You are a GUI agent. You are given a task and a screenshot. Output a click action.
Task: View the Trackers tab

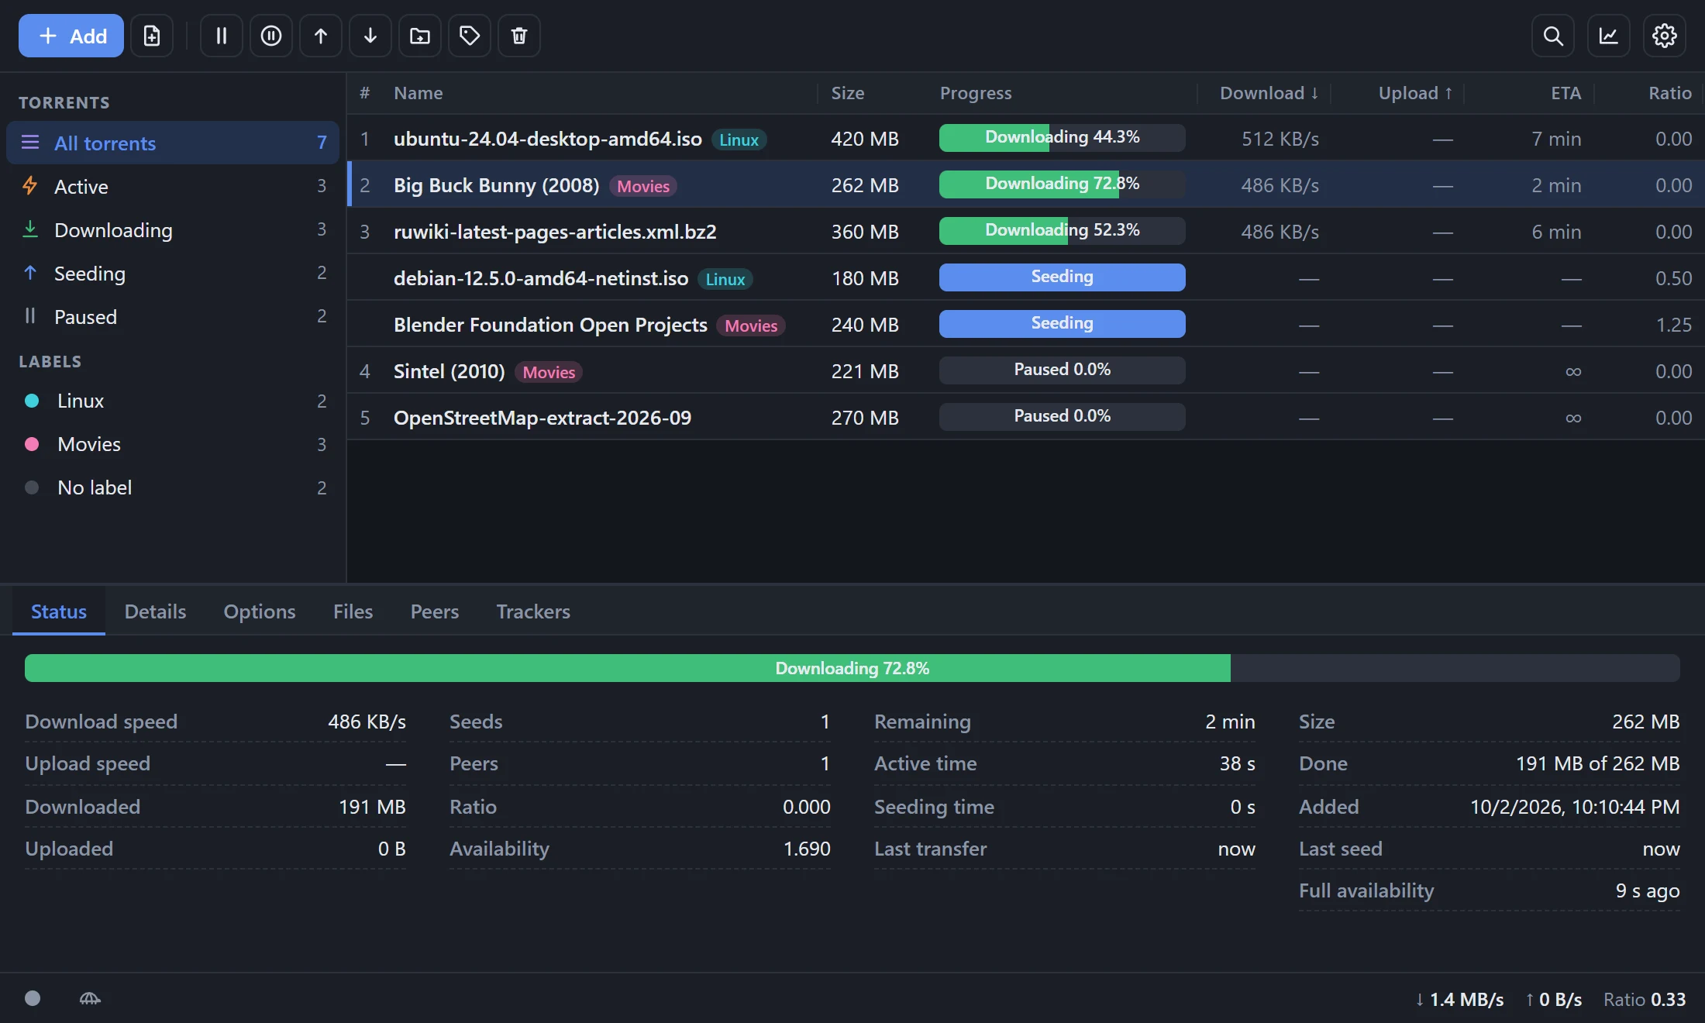pos(533,611)
